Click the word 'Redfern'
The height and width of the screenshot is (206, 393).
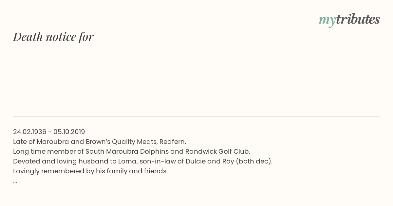tap(172, 142)
